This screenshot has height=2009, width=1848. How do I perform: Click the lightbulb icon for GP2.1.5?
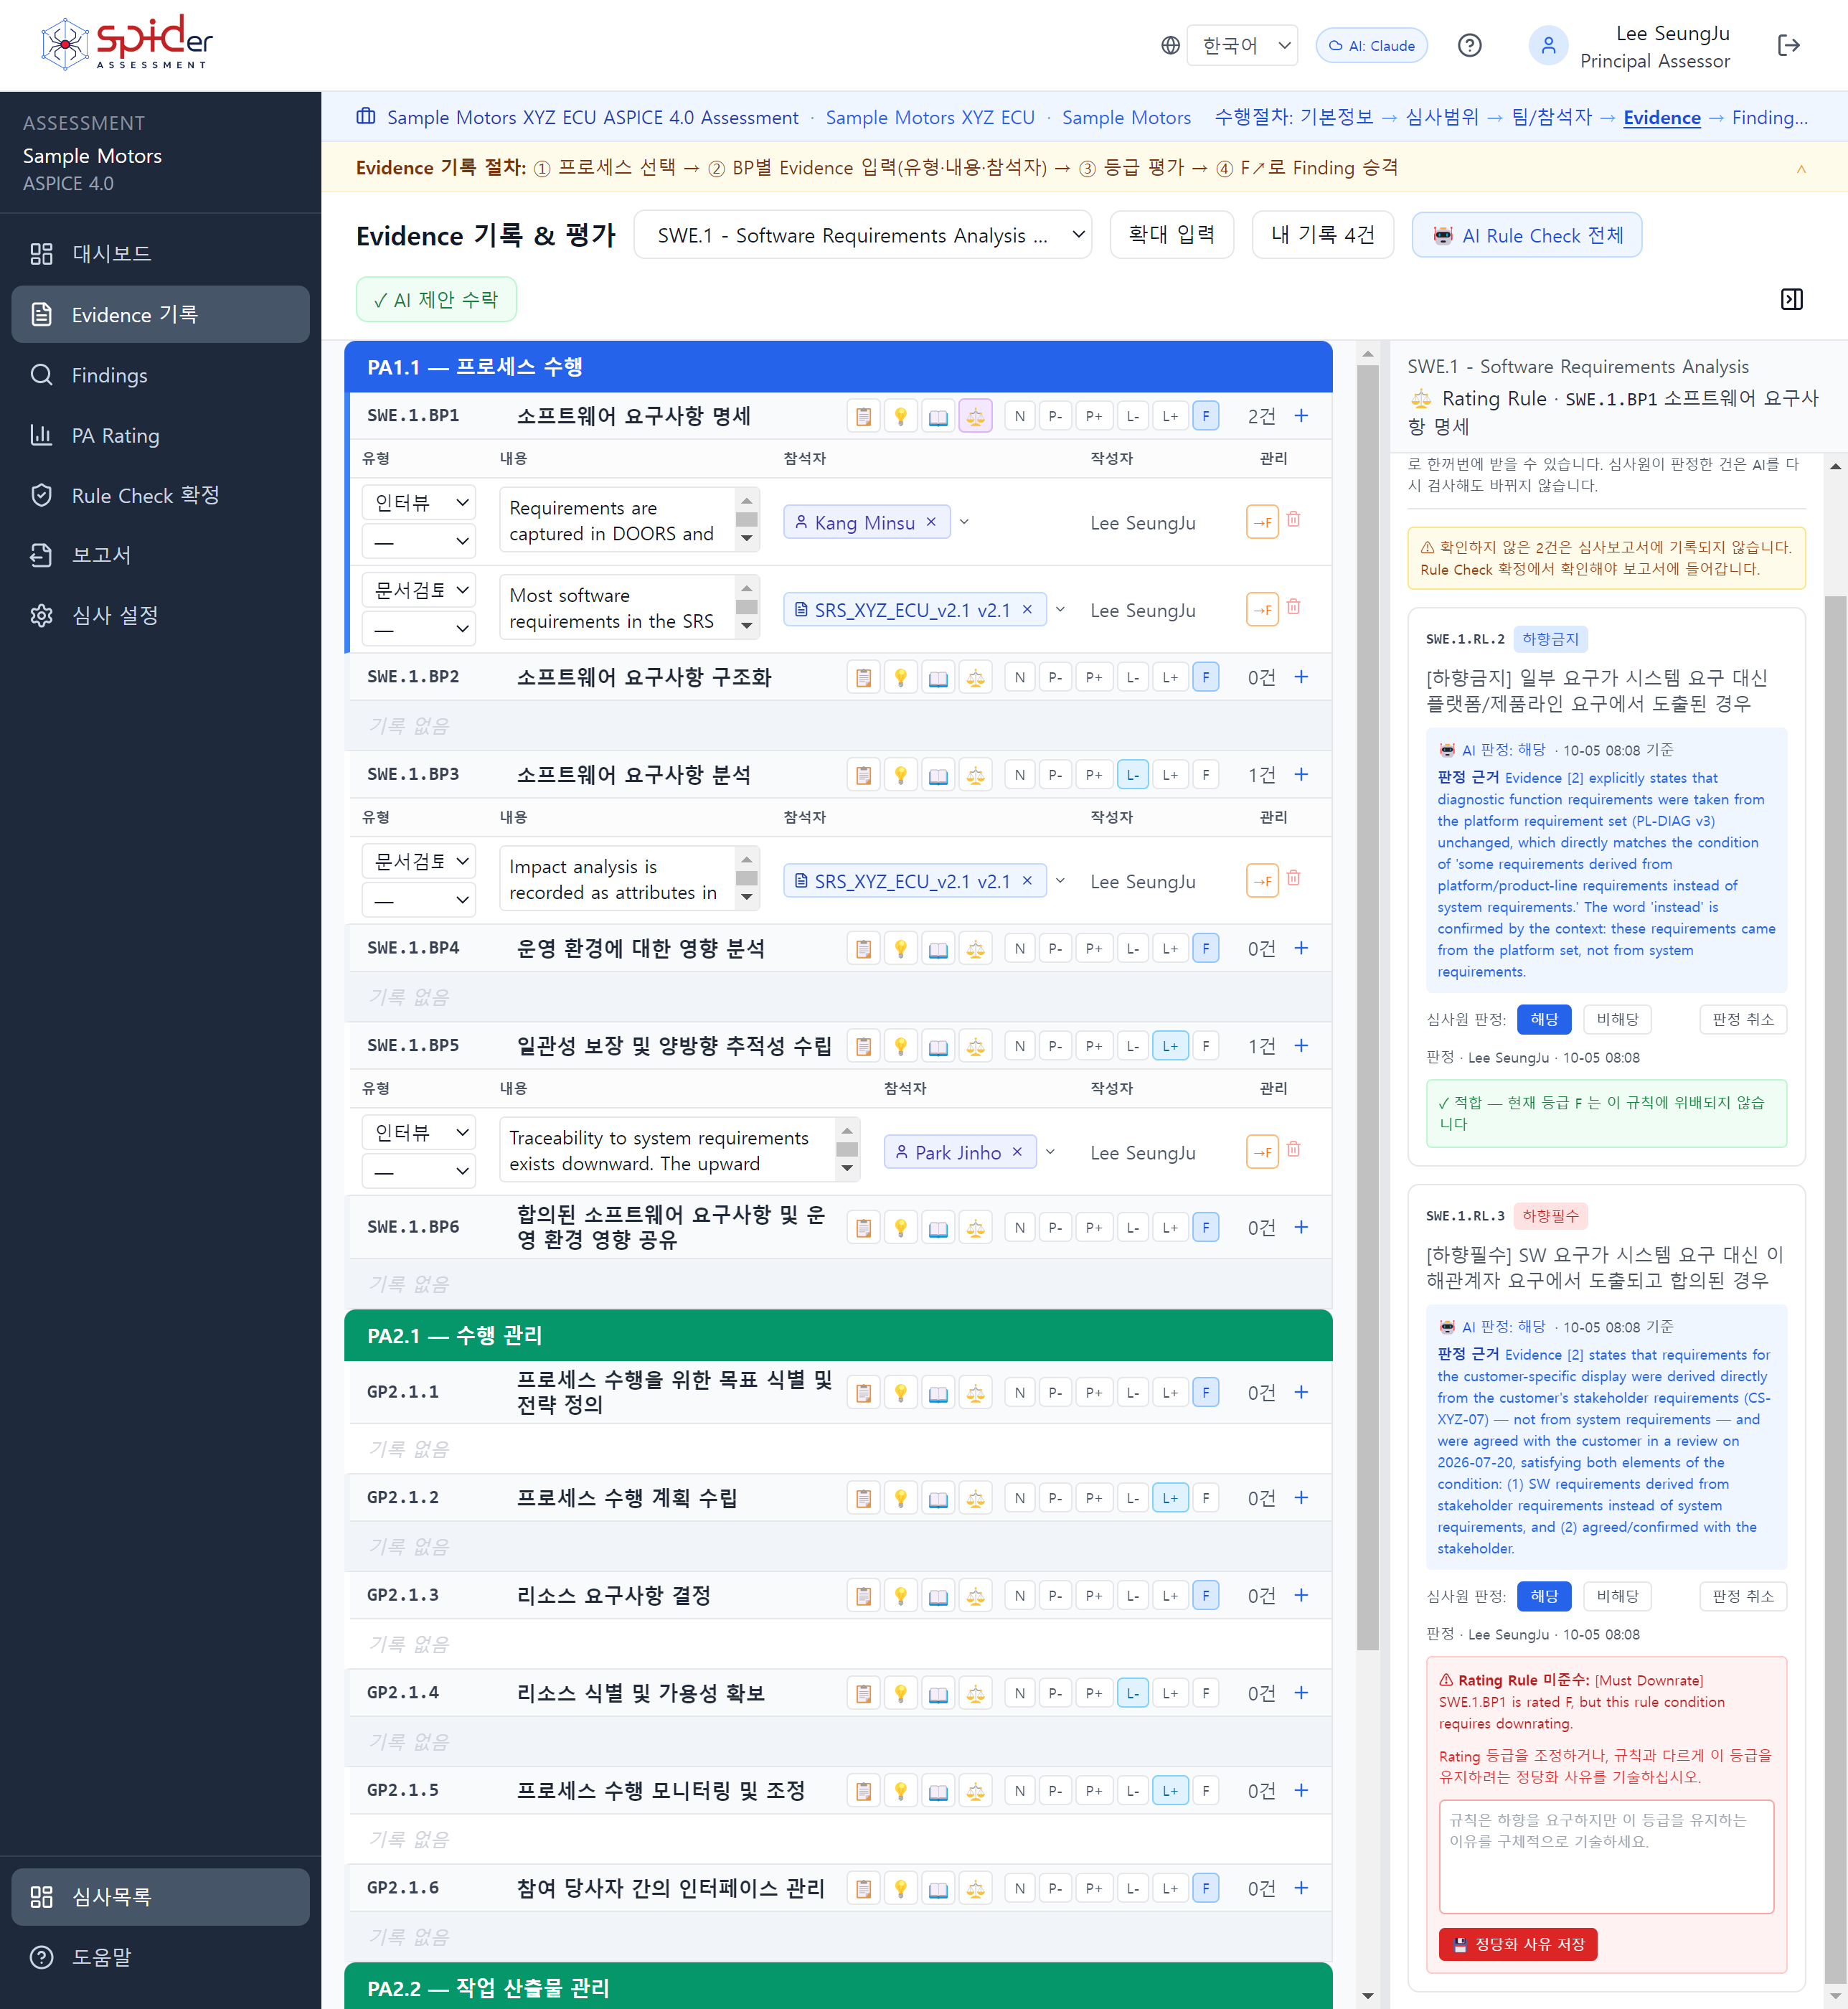900,1791
